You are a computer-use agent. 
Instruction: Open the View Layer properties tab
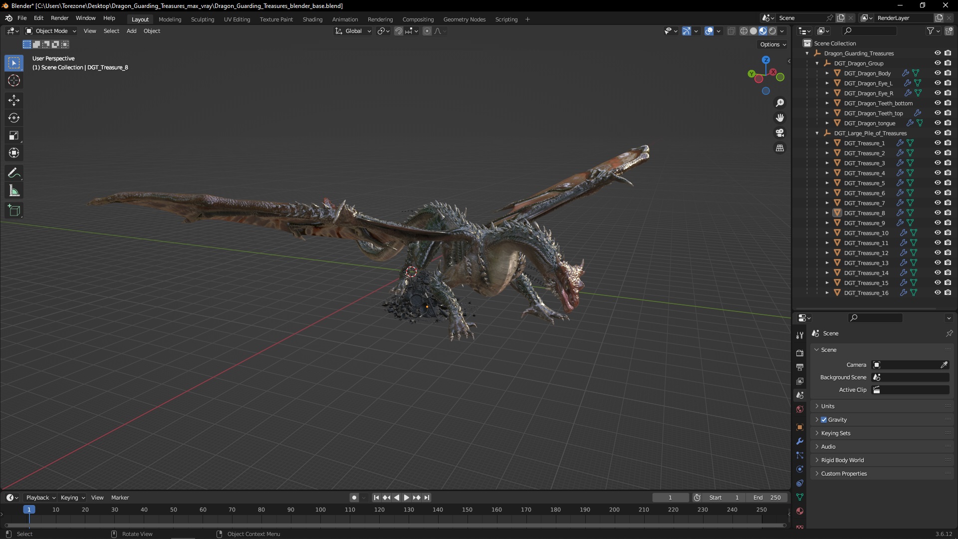(x=800, y=381)
